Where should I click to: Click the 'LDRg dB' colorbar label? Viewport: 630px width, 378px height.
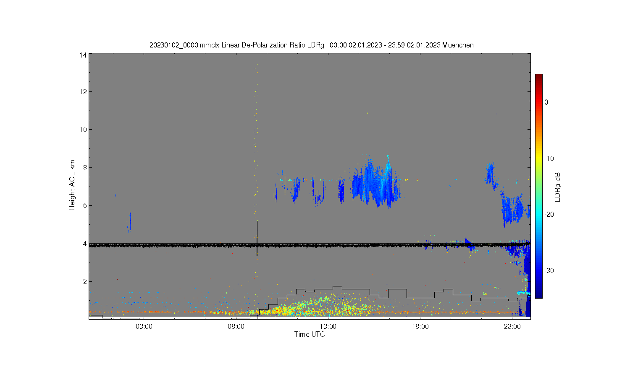coord(558,187)
